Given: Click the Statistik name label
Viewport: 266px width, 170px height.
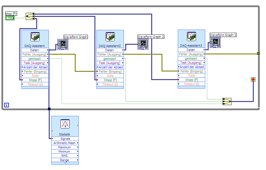Looking at the screenshot, I should tap(65, 134).
